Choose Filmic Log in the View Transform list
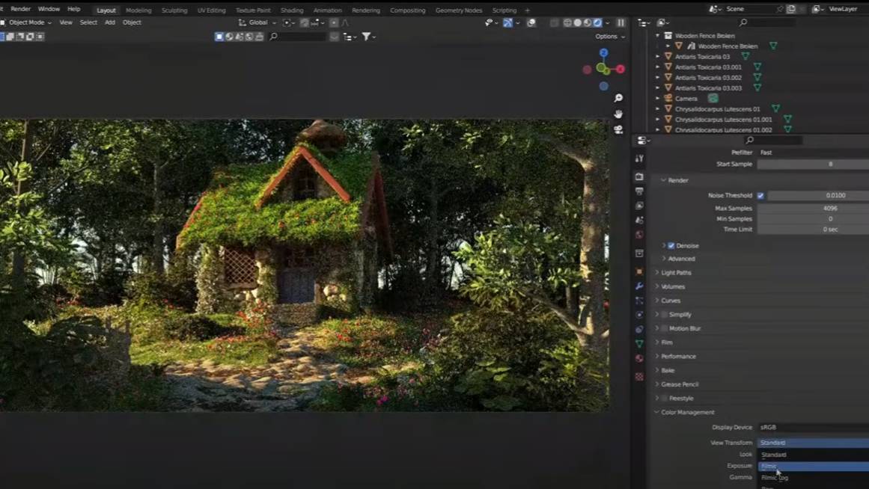The height and width of the screenshot is (489, 869). pos(813,477)
